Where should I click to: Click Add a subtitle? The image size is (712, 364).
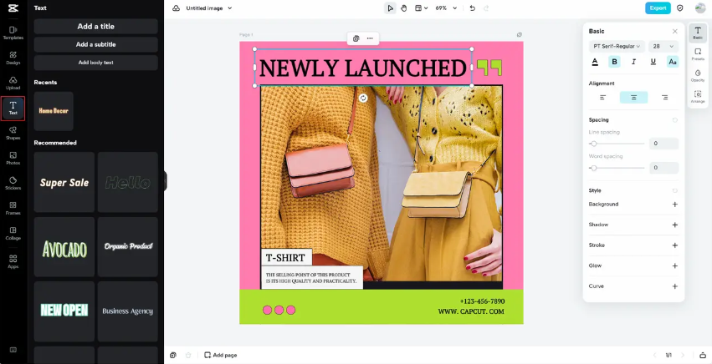click(96, 44)
